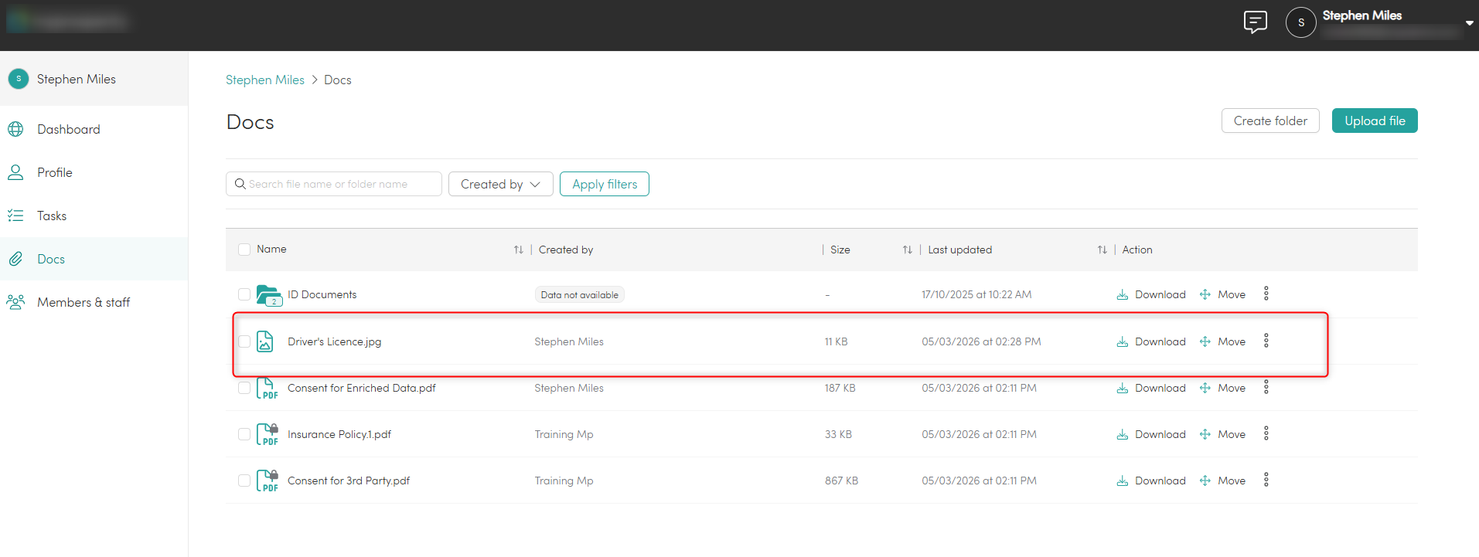Download Consent for 3rd Party.pdf
The height and width of the screenshot is (557, 1479).
click(1151, 481)
